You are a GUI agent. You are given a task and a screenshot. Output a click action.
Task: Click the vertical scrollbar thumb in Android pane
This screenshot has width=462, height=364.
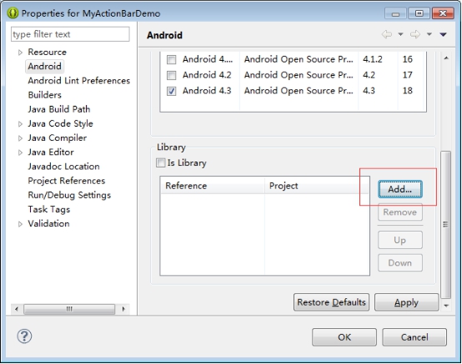coord(446,225)
